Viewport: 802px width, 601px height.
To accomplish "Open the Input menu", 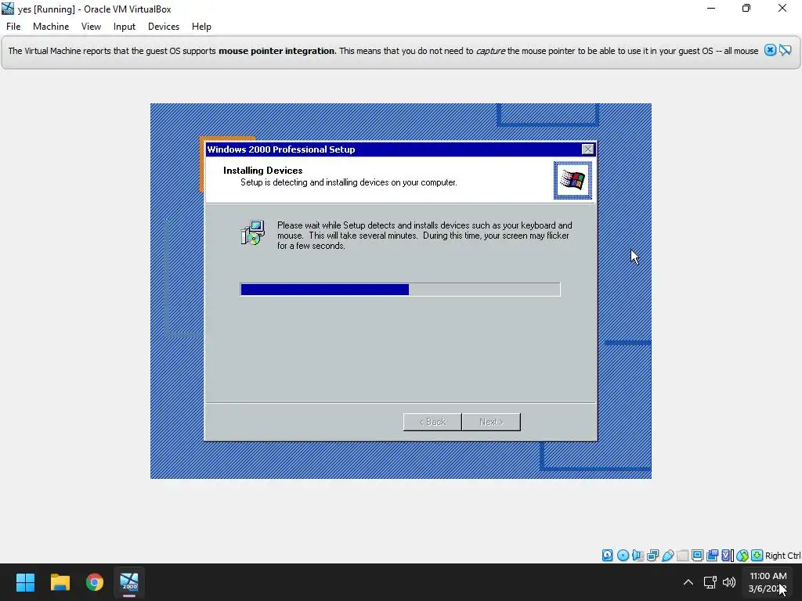I will [x=125, y=27].
